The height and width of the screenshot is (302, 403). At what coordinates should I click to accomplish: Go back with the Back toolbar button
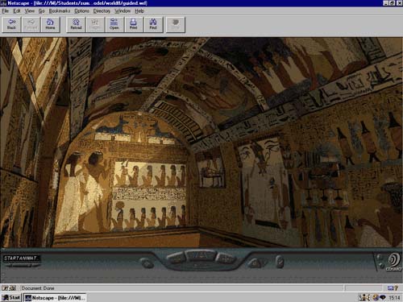tap(11, 24)
